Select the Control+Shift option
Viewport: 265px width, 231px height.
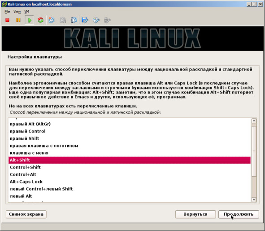click(x=130, y=167)
